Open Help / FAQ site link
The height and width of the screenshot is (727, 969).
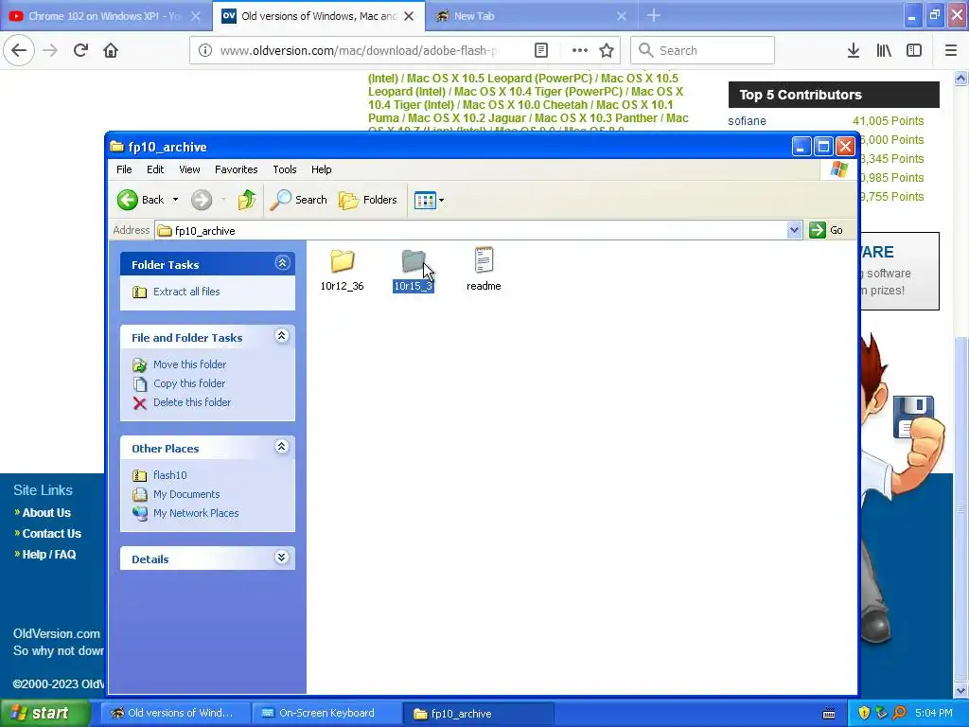49,555
